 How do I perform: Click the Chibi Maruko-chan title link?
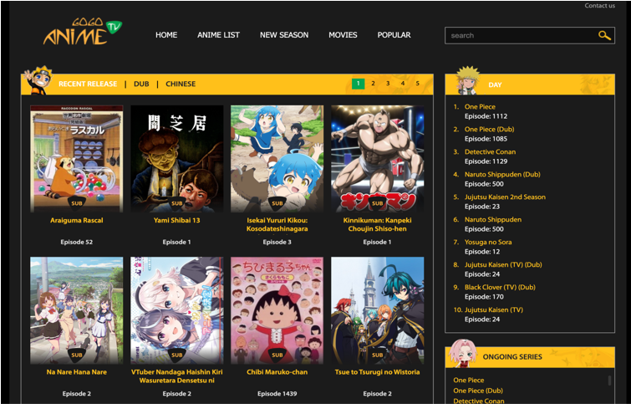tap(277, 371)
